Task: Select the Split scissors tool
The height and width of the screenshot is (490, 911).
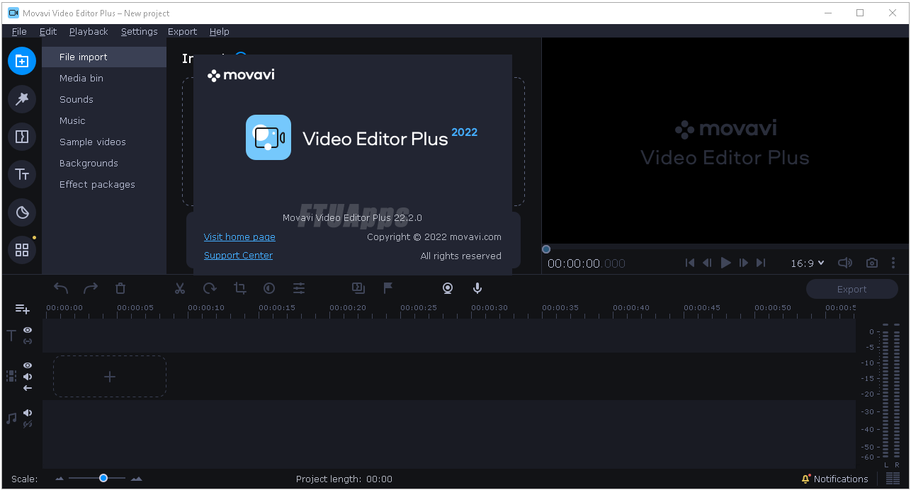Action: pyautogui.click(x=180, y=288)
